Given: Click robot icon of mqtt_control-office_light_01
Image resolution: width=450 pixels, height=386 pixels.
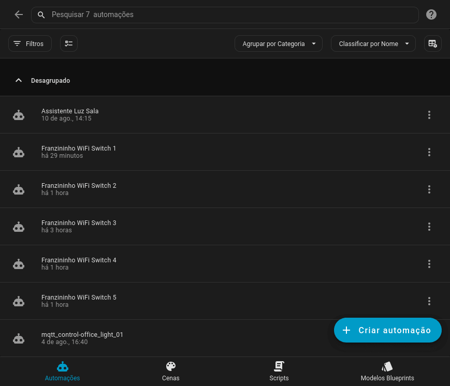Looking at the screenshot, I should (x=19, y=338).
